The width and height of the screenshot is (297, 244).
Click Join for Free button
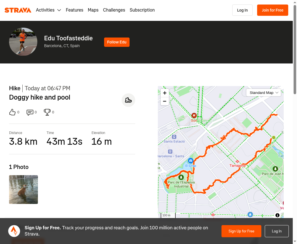[273, 10]
